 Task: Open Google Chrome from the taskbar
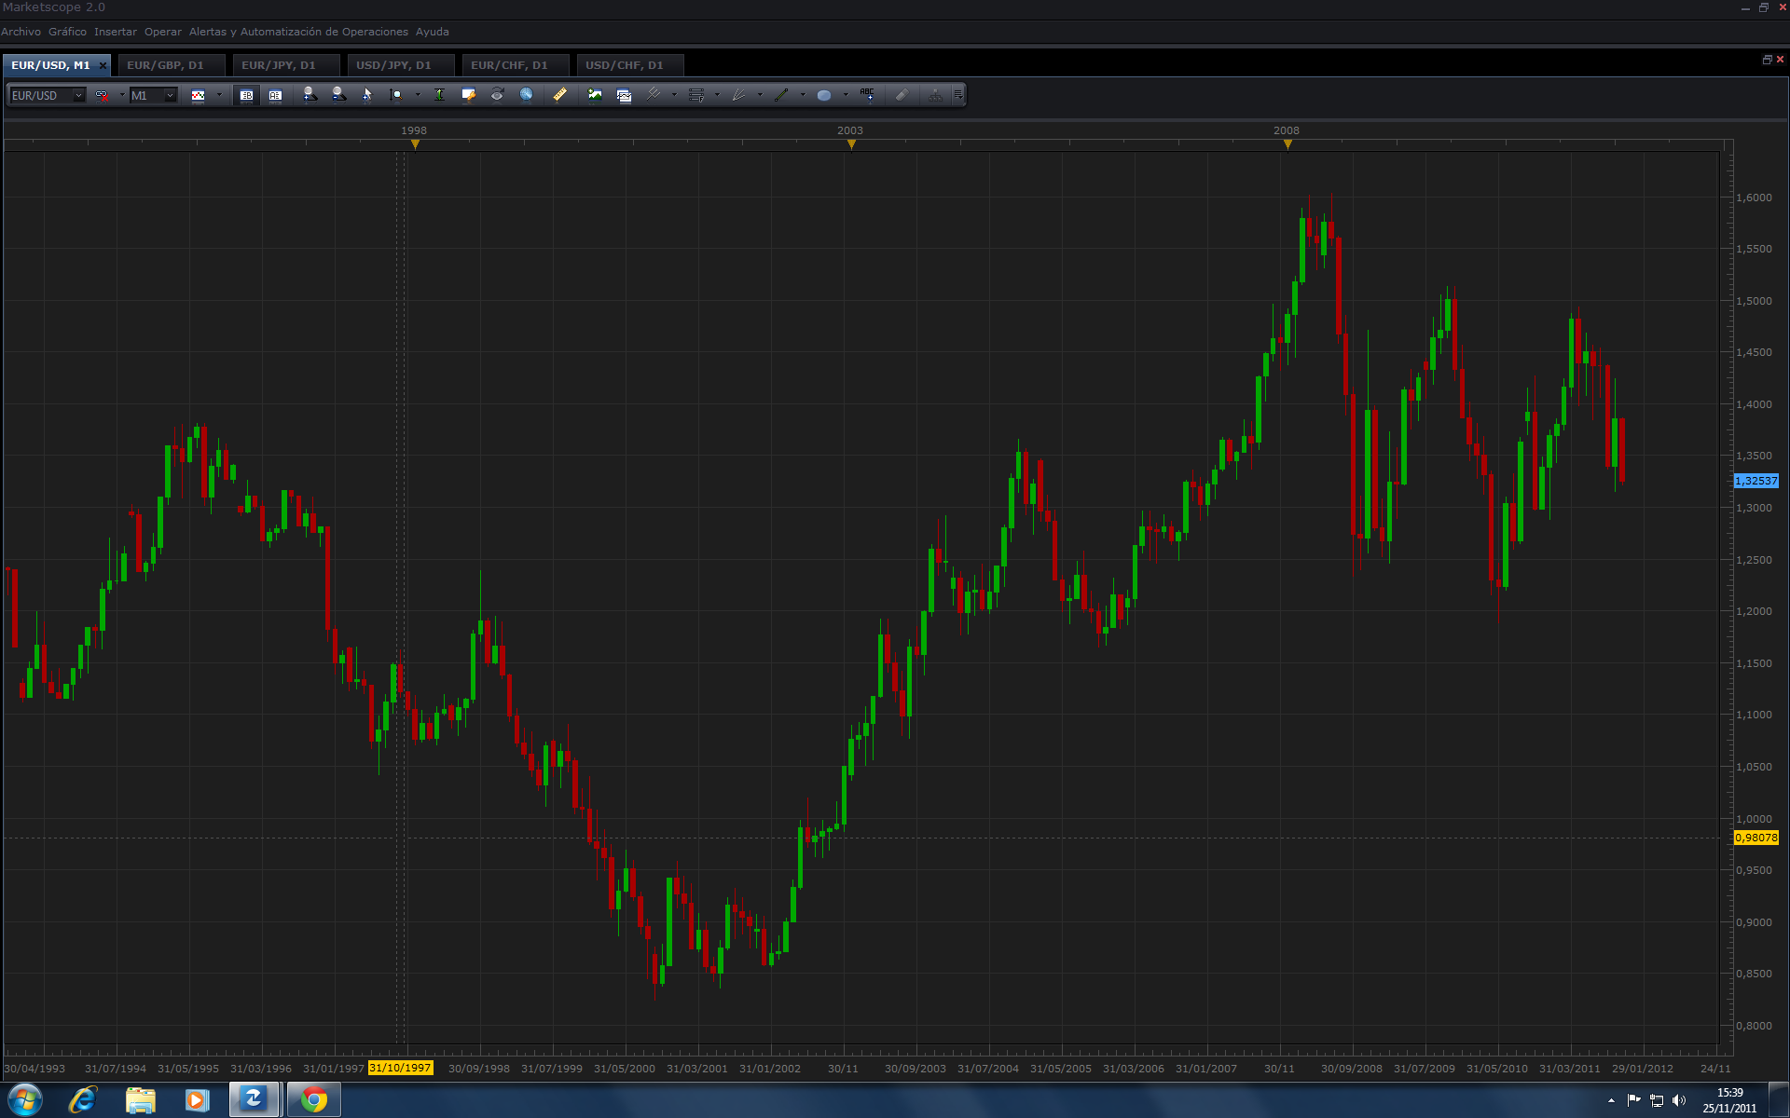click(314, 1100)
